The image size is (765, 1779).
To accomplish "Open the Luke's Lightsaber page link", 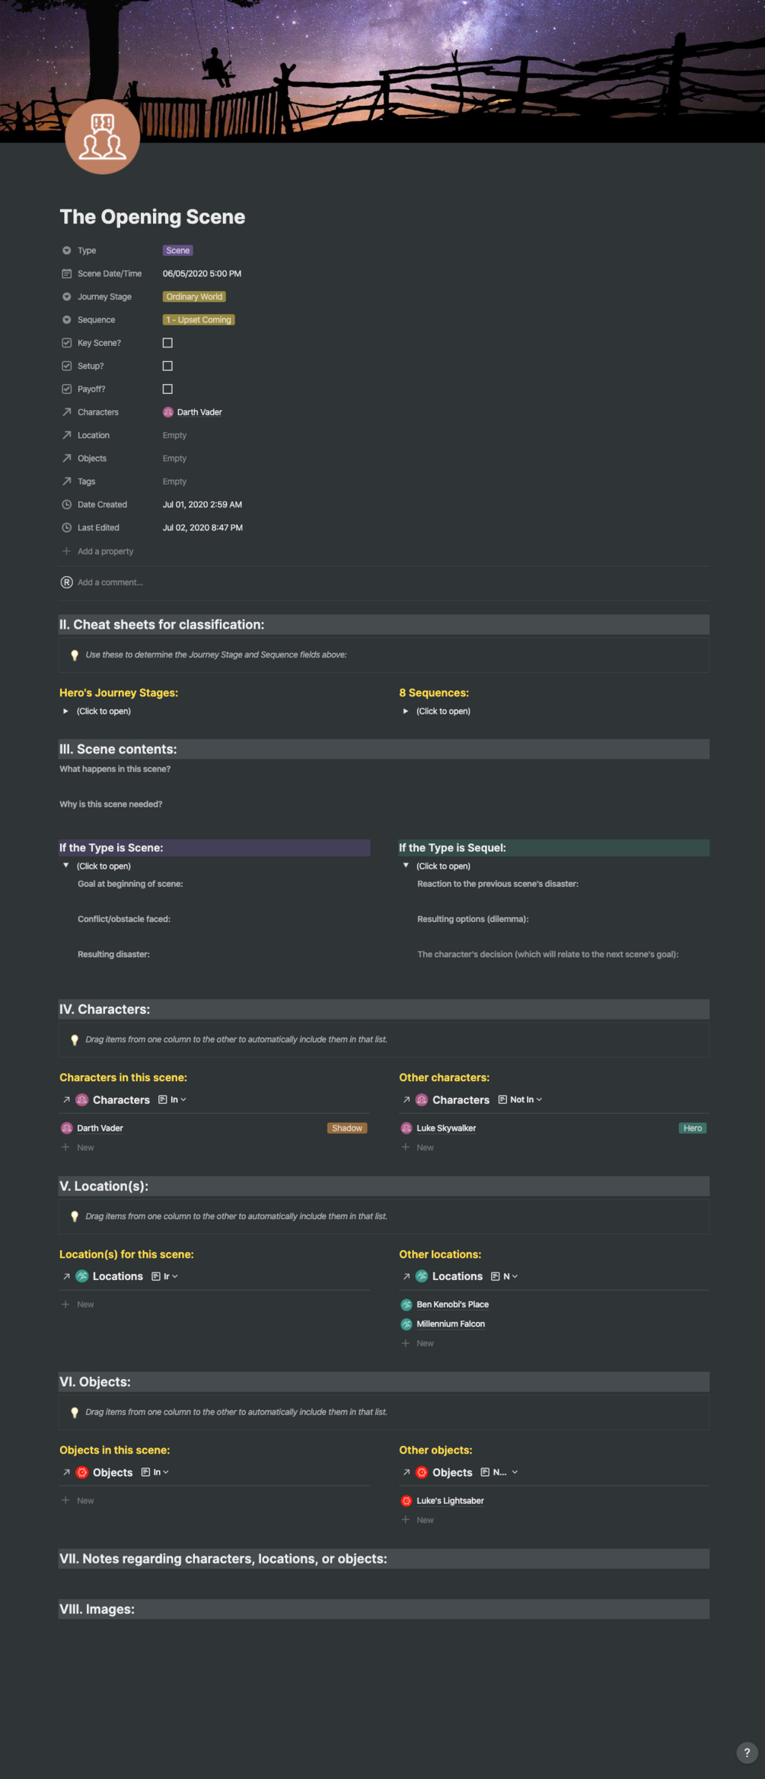I will [x=450, y=1501].
